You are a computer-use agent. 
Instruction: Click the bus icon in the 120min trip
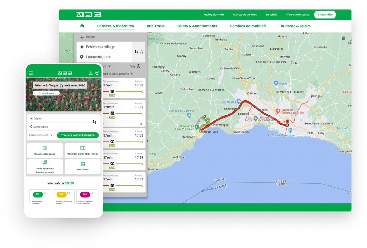[112, 113]
